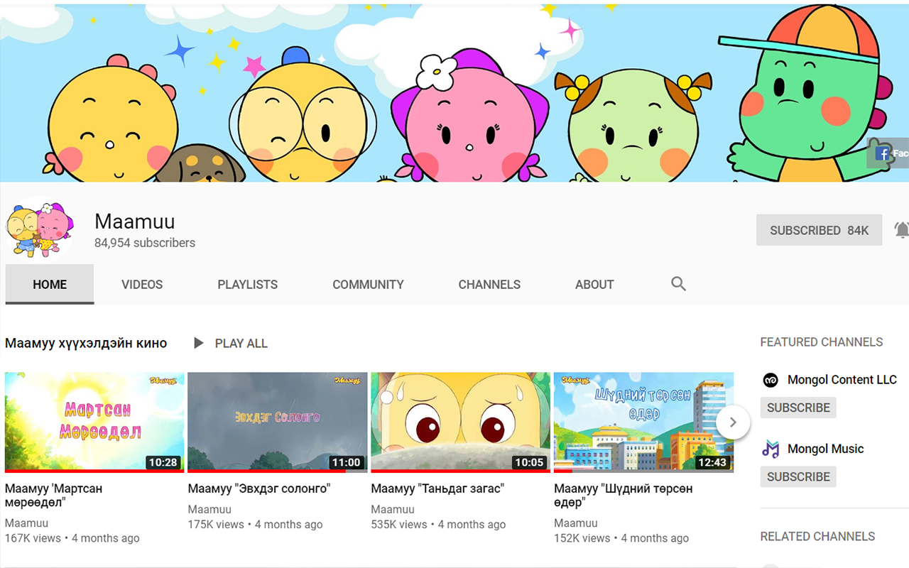Click the title Маамуу "Эвхдэг солонго"

(259, 488)
